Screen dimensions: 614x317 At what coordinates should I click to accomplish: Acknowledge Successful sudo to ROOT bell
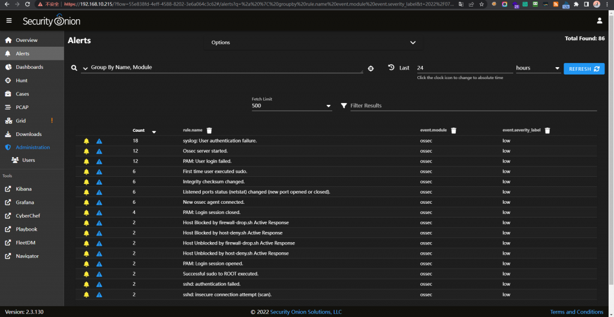point(86,274)
